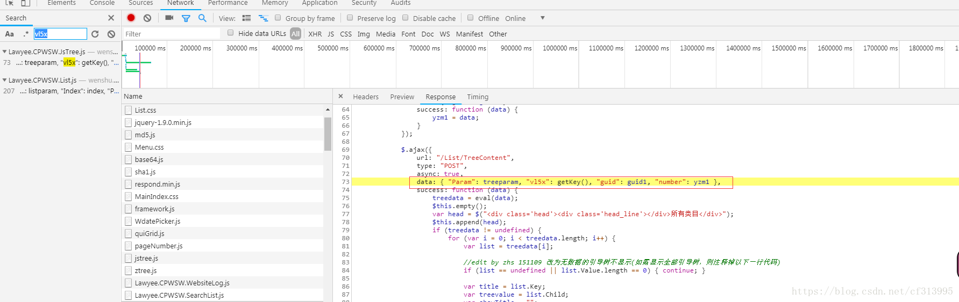959x302 pixels.
Task: Click the inspect element cursor icon
Action: click(x=9, y=3)
